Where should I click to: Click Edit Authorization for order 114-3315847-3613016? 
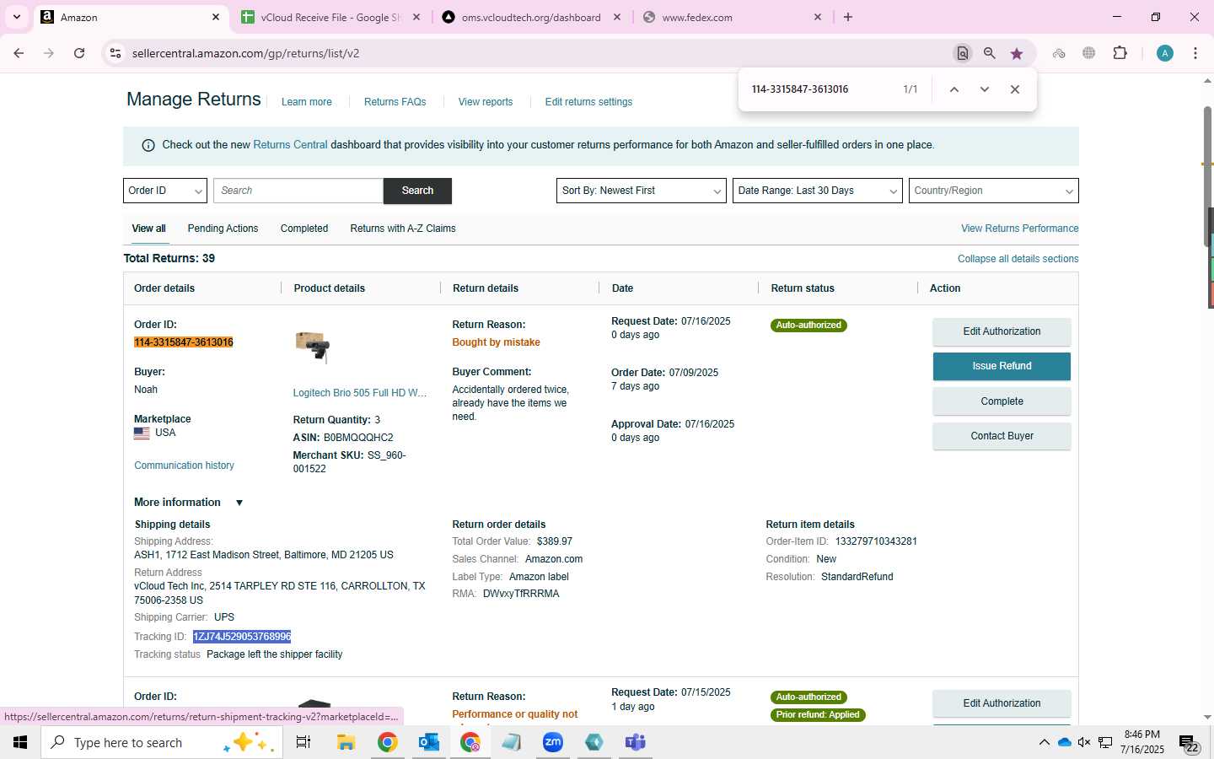click(x=1002, y=331)
